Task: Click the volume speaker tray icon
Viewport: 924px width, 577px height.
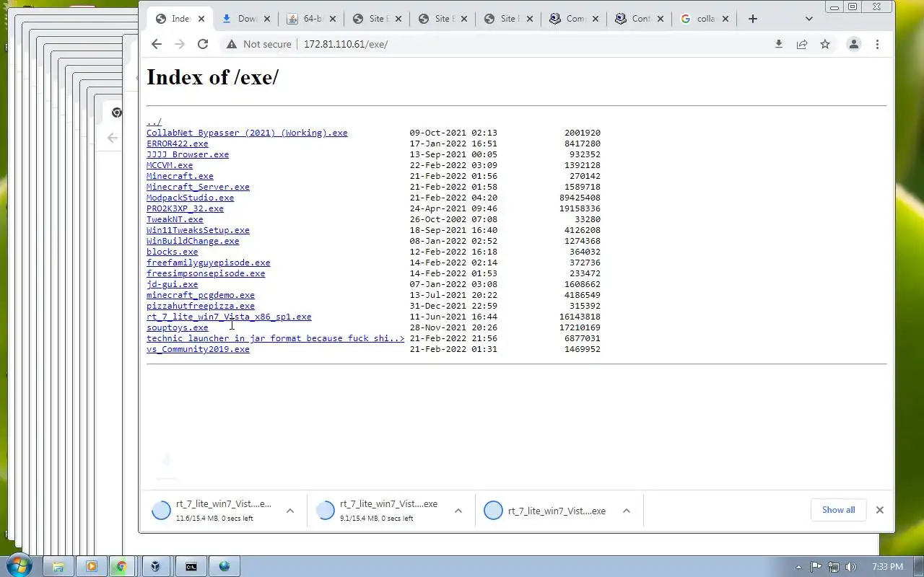Action: pos(851,567)
